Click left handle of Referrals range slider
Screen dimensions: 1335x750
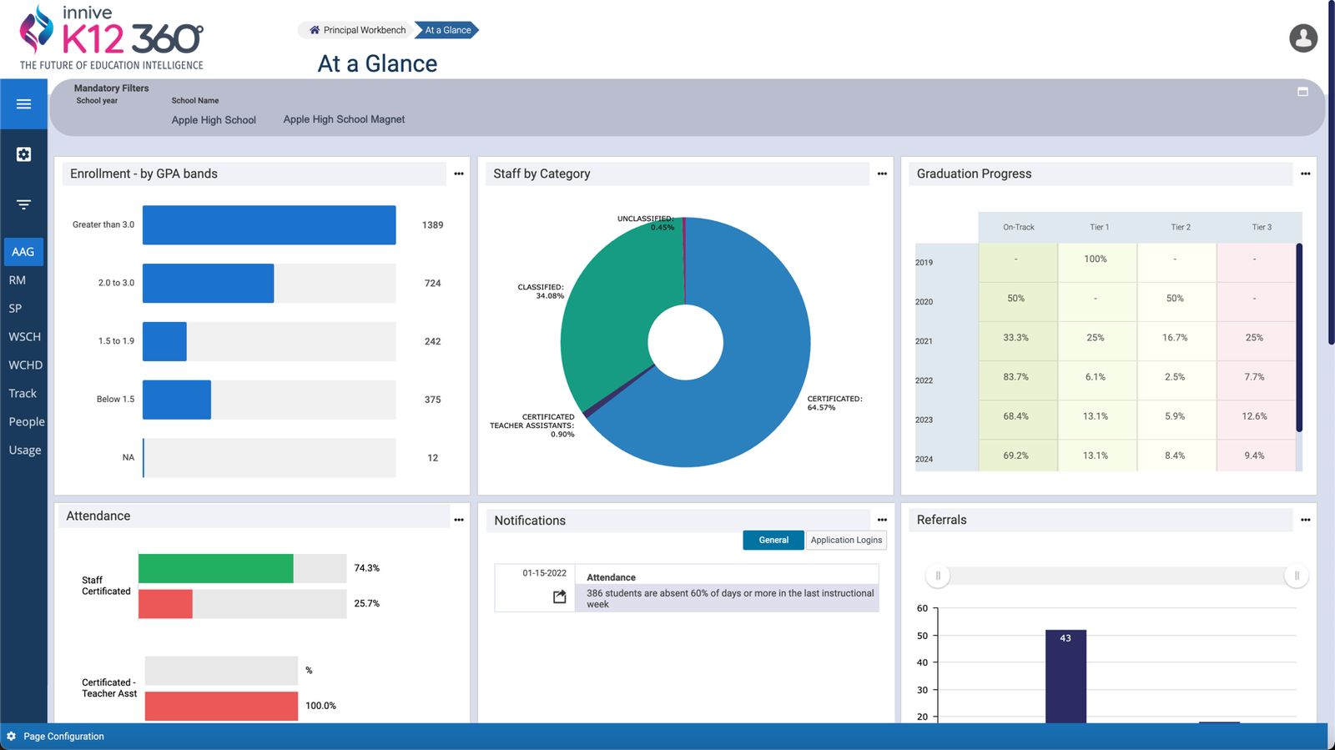938,576
